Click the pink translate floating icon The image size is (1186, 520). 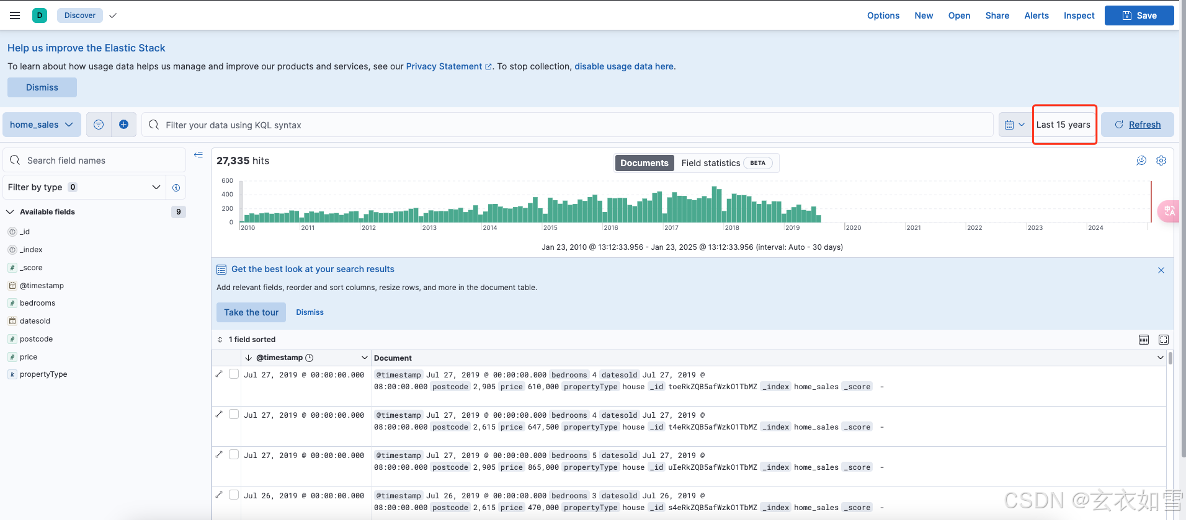pyautogui.click(x=1170, y=211)
